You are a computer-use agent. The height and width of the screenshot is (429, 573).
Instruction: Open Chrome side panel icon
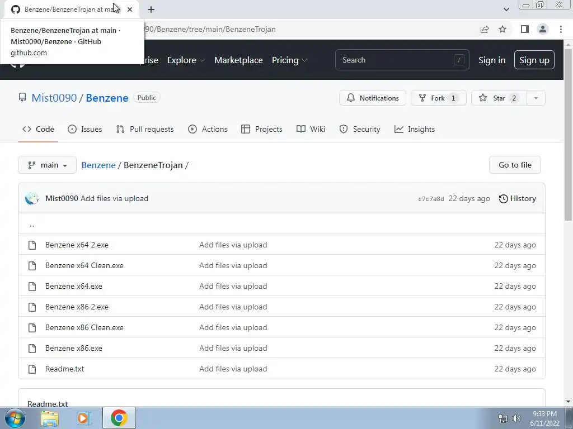click(525, 29)
